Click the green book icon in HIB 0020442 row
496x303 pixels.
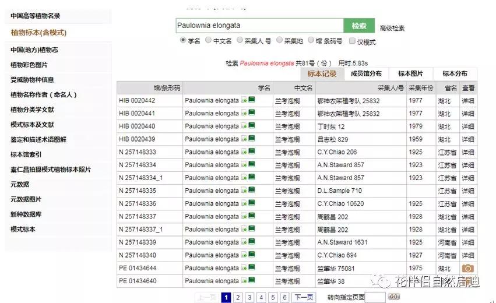(x=251, y=100)
